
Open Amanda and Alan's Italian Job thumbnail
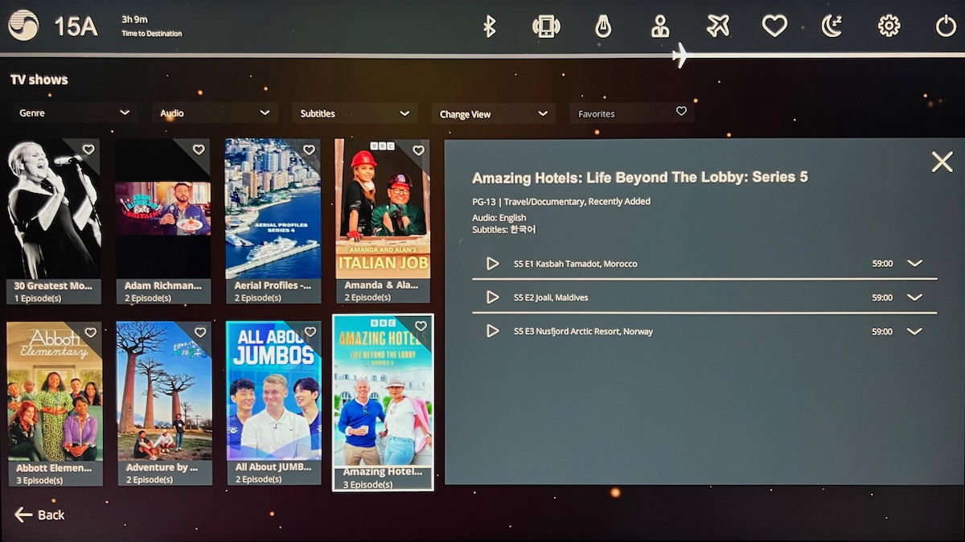(382, 209)
